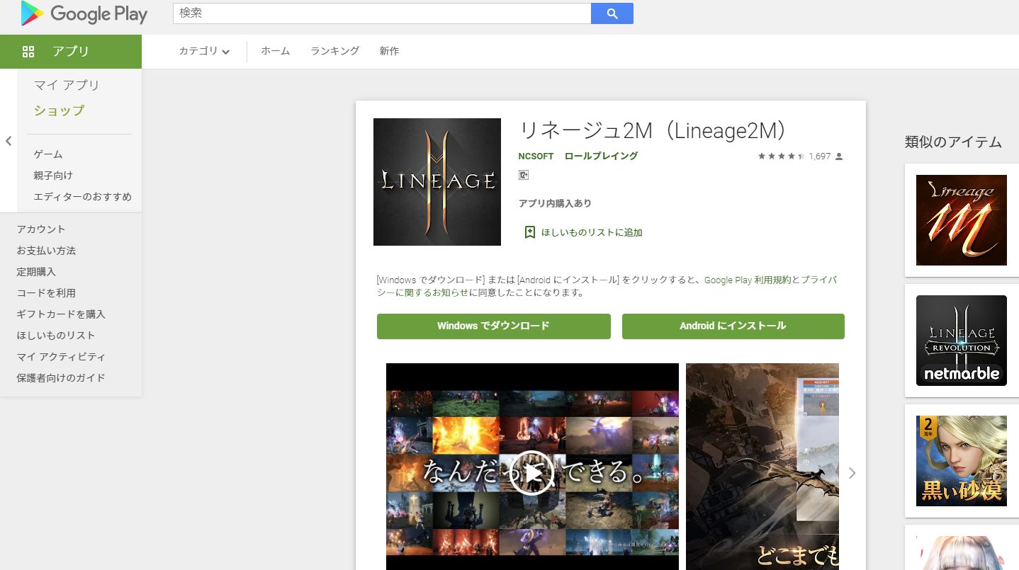This screenshot has height=570, width=1019.
Task: Collapse the sidebar with the left chevron
Action: point(9,141)
